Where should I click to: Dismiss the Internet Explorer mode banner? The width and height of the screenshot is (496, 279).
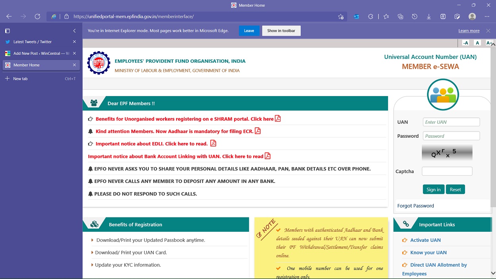tap(488, 31)
